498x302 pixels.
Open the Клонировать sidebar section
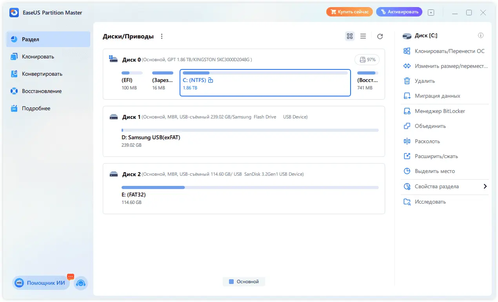(48, 56)
